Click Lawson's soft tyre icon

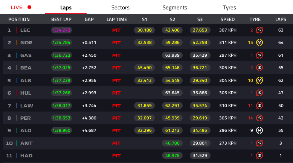click(259, 106)
